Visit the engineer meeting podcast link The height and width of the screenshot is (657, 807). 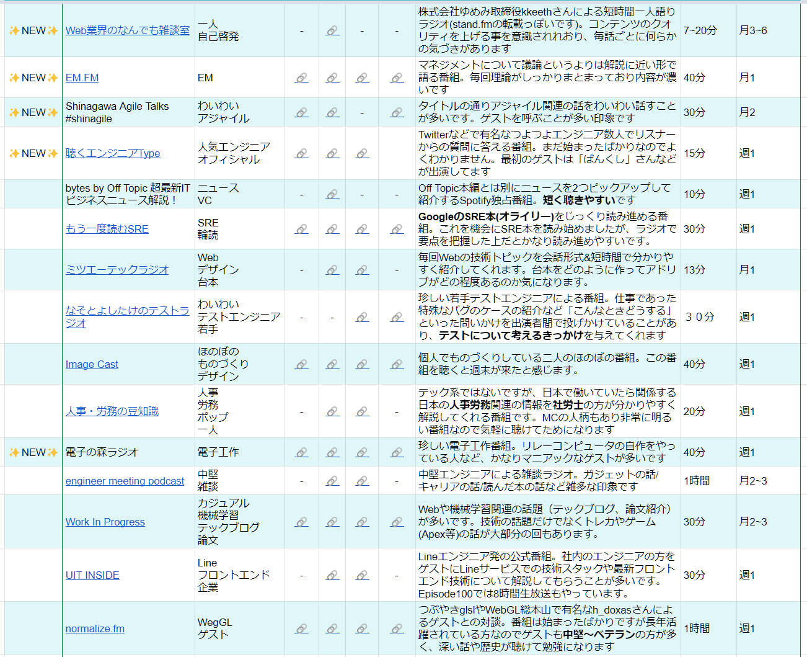point(125,481)
